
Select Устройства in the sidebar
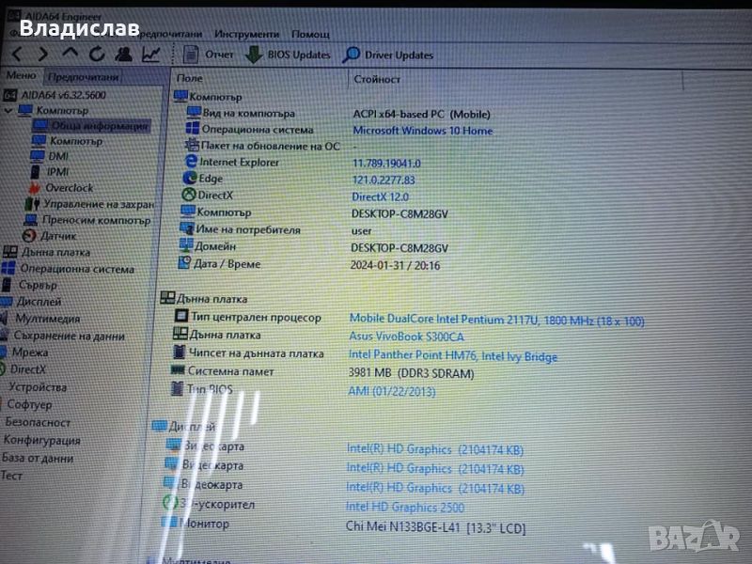pyautogui.click(x=38, y=387)
